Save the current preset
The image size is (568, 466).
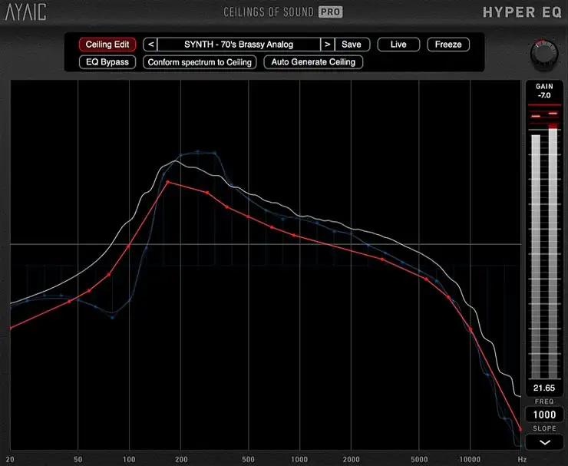(352, 45)
